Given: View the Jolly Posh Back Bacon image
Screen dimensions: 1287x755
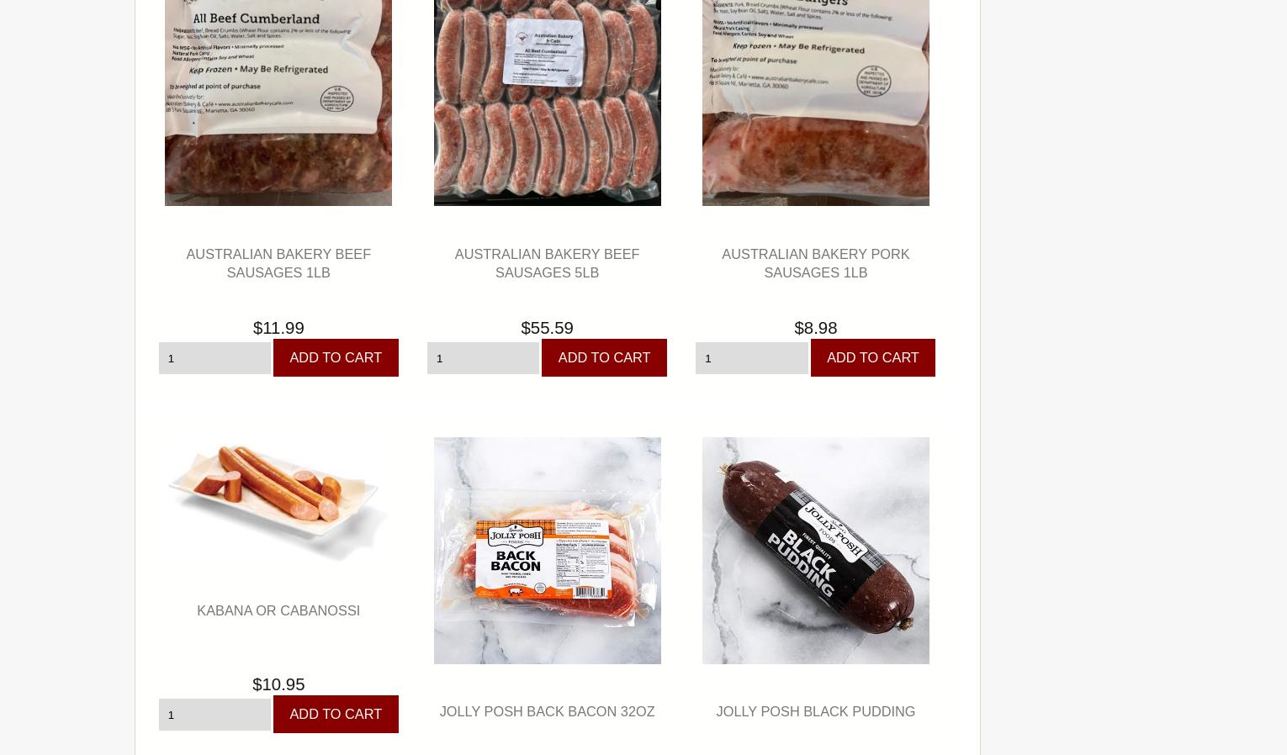Looking at the screenshot, I should coord(547,551).
